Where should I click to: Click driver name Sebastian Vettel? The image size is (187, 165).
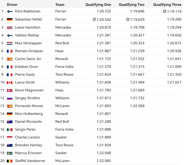[28, 19]
